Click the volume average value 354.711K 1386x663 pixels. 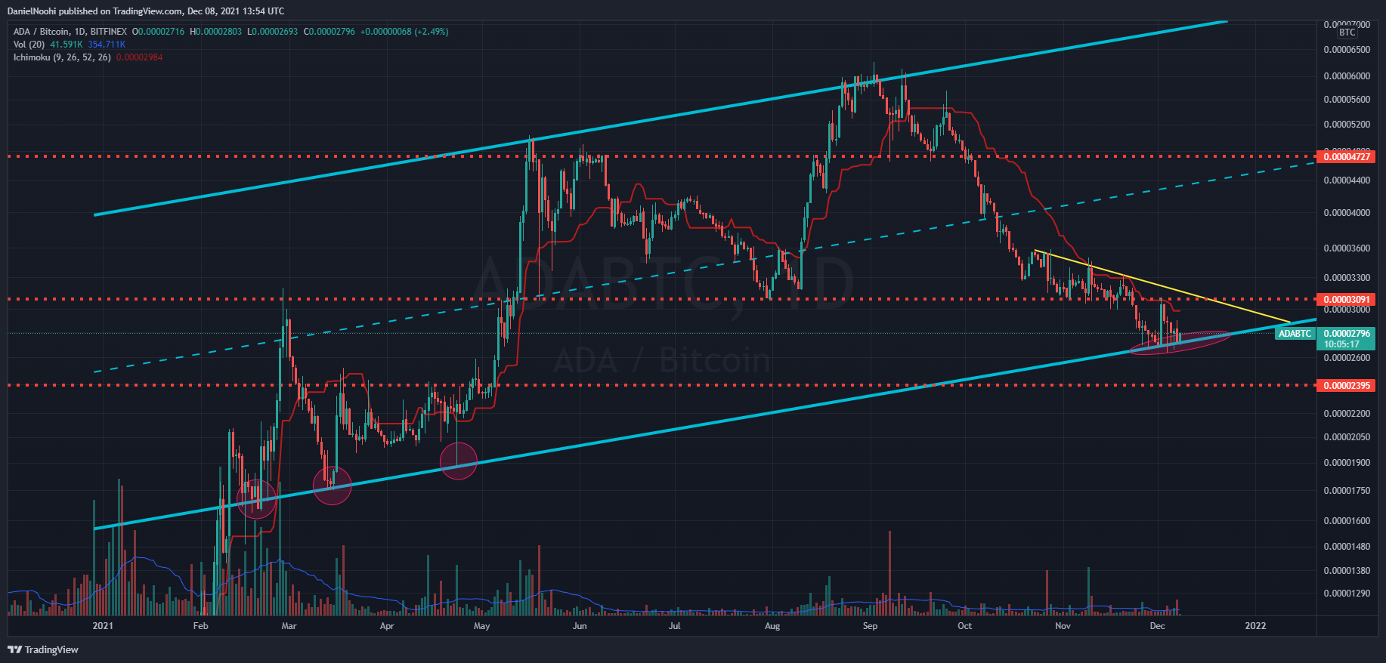point(107,45)
